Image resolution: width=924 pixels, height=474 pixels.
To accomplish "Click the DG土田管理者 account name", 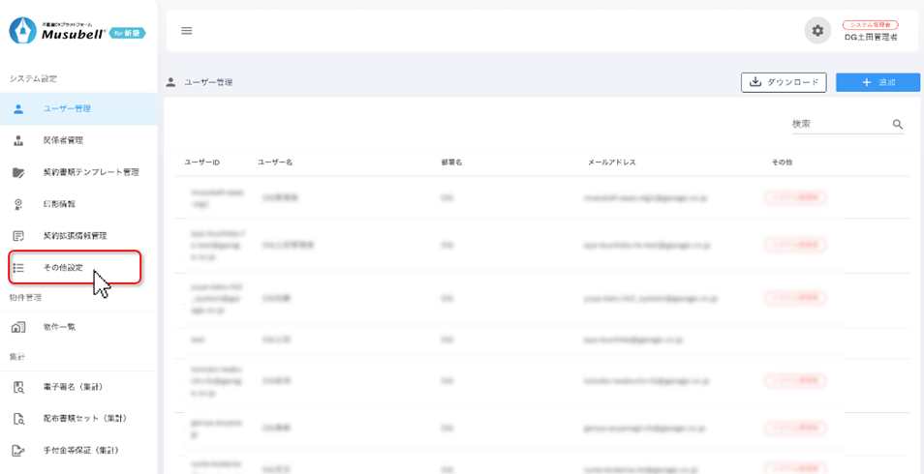I will pos(871,37).
